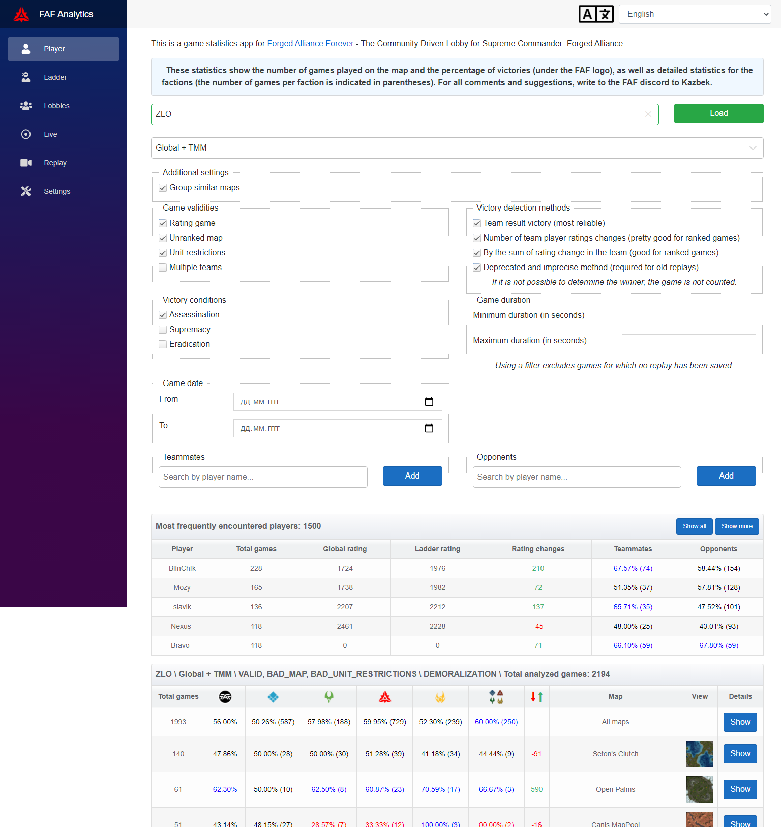This screenshot has height=827, width=781.
Task: Click the Lobbies group icon in sidebar
Action: (26, 106)
